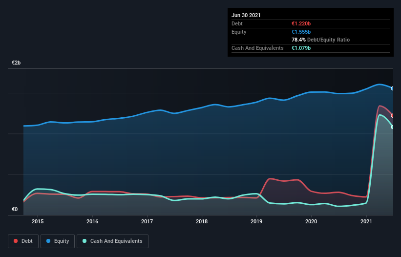Click the €1.079b cash value

301,48
